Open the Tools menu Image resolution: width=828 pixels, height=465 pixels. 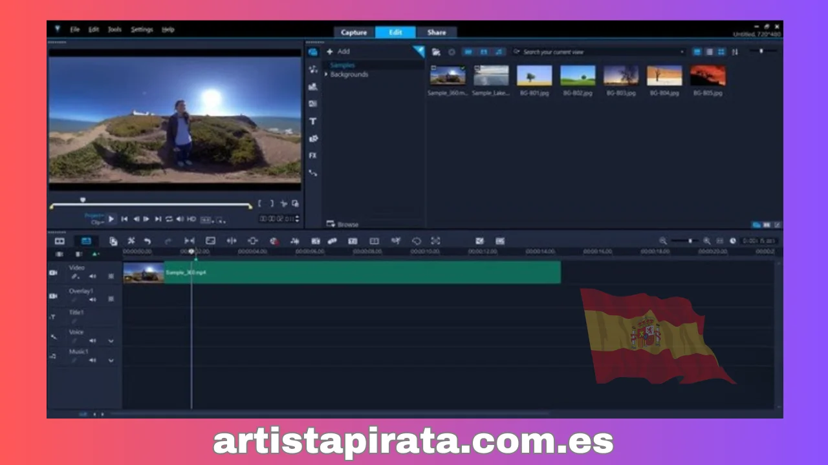coord(114,30)
